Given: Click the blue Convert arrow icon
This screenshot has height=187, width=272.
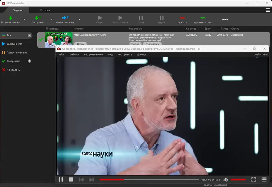Looking at the screenshot, I should pos(65,18).
